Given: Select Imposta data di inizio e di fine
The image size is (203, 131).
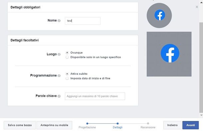Looking at the screenshot, I should click(x=67, y=78).
